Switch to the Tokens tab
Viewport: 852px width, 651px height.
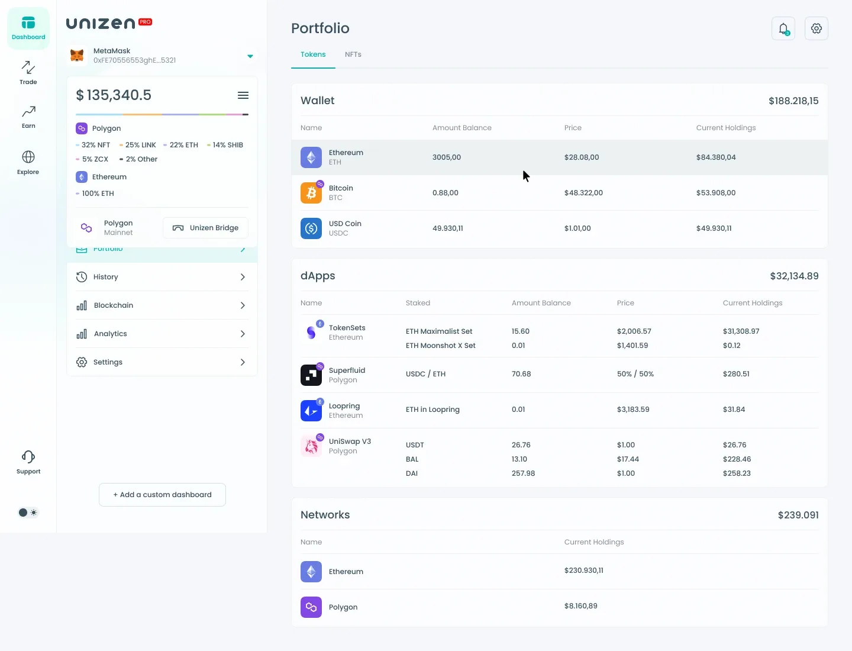point(313,54)
